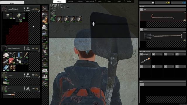Select the blue package item in jacket bottom row
This screenshot has width=187, height=105.
(6, 67)
